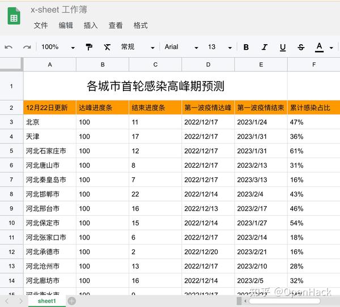The width and height of the screenshot is (340, 307).
Task: Go to previous sheet arrow
Action: [7, 301]
